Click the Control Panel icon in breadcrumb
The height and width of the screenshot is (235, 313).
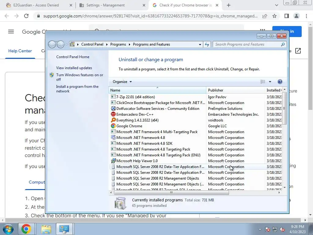pos(72,44)
